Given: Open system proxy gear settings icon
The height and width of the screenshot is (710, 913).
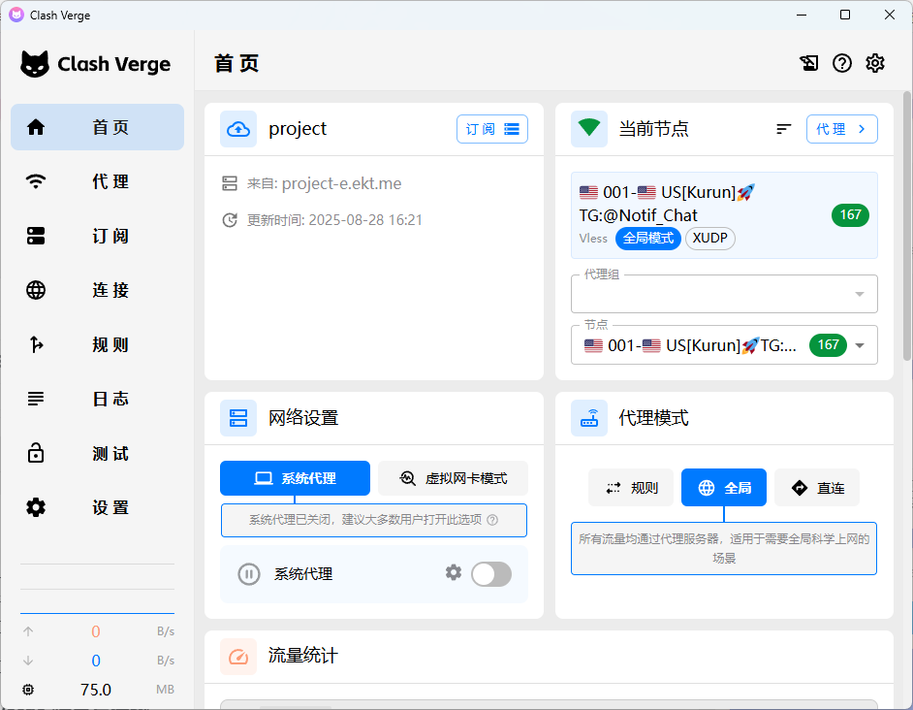Looking at the screenshot, I should coord(454,573).
